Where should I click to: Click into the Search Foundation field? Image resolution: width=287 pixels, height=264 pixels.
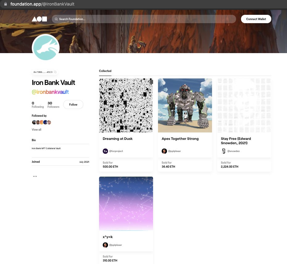[144, 19]
